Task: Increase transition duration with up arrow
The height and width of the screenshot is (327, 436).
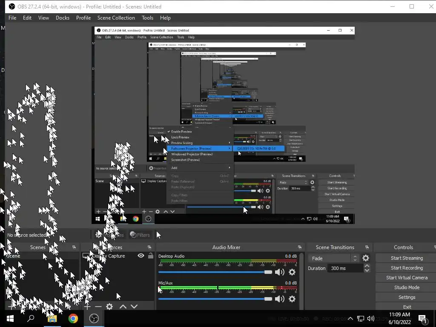Action: point(367,266)
